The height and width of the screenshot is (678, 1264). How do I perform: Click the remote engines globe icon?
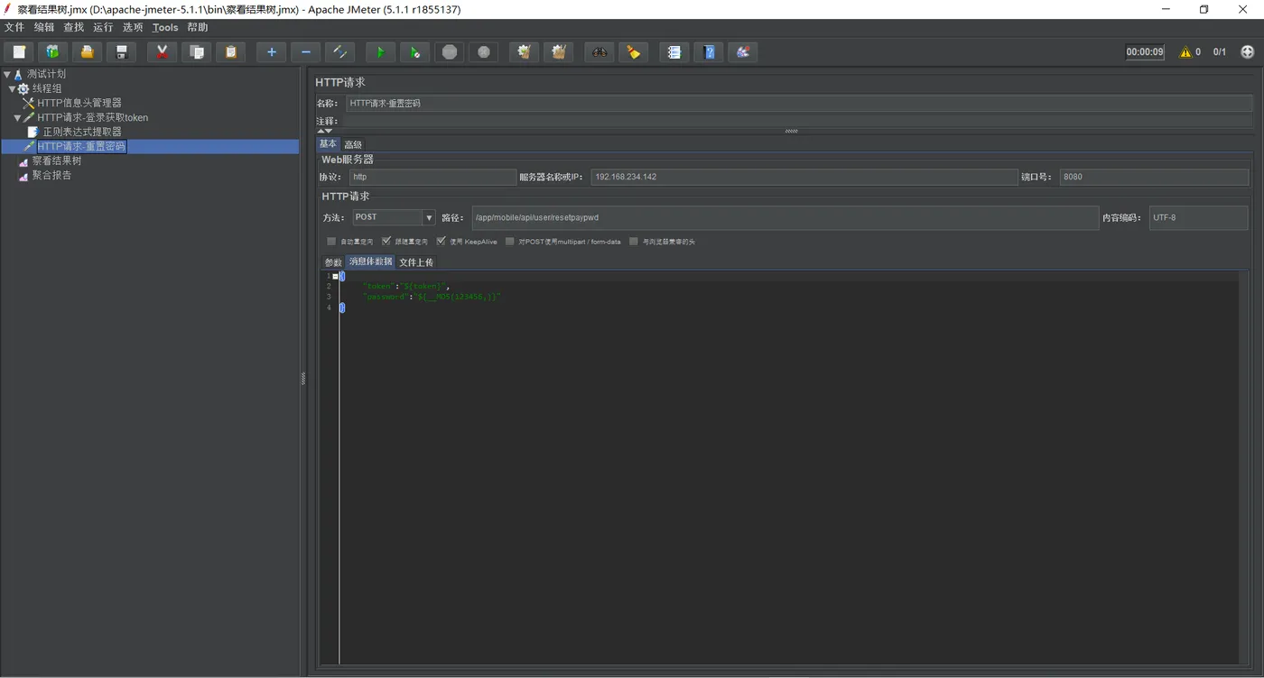pyautogui.click(x=1248, y=52)
